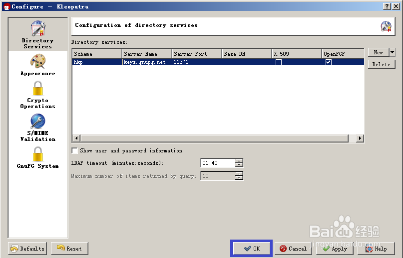
Task: Sort by the Server Name column header
Action: click(x=147, y=54)
